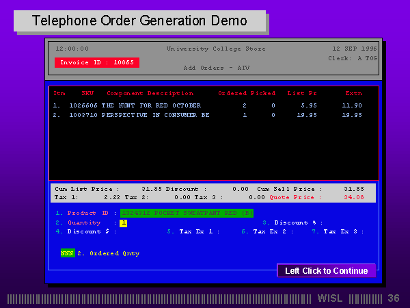Click the SKU column header
Image resolution: width=410 pixels, height=308 pixels.
pos(87,92)
